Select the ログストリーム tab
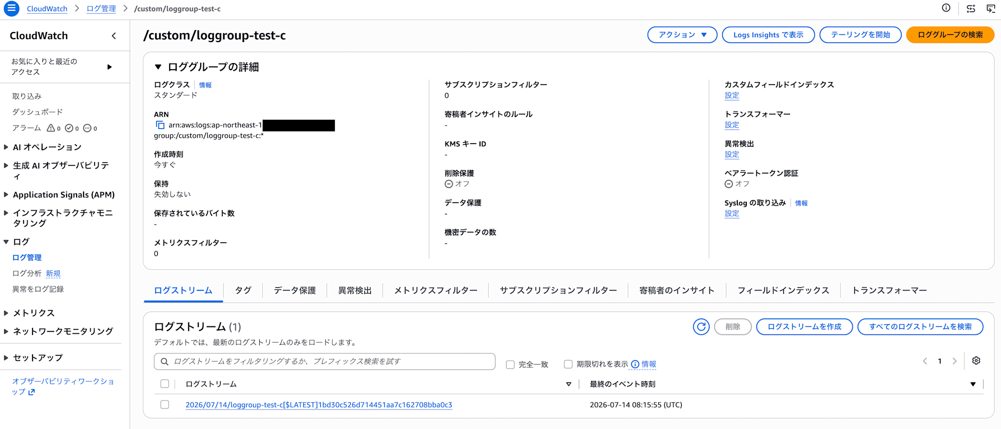The height and width of the screenshot is (429, 1001). pos(183,290)
